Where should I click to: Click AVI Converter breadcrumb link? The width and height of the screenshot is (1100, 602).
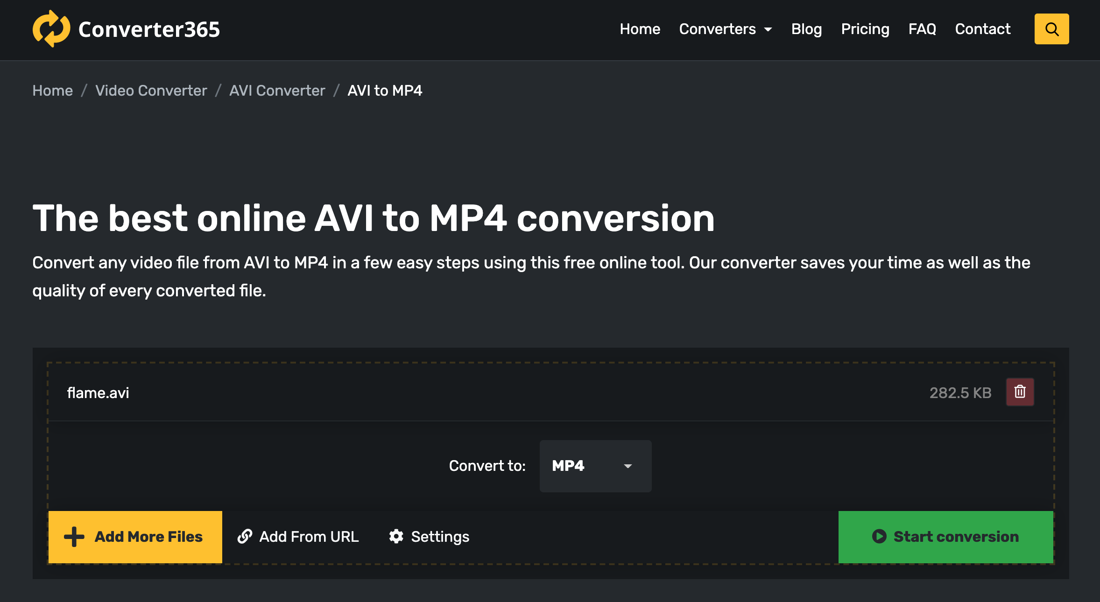pos(277,91)
